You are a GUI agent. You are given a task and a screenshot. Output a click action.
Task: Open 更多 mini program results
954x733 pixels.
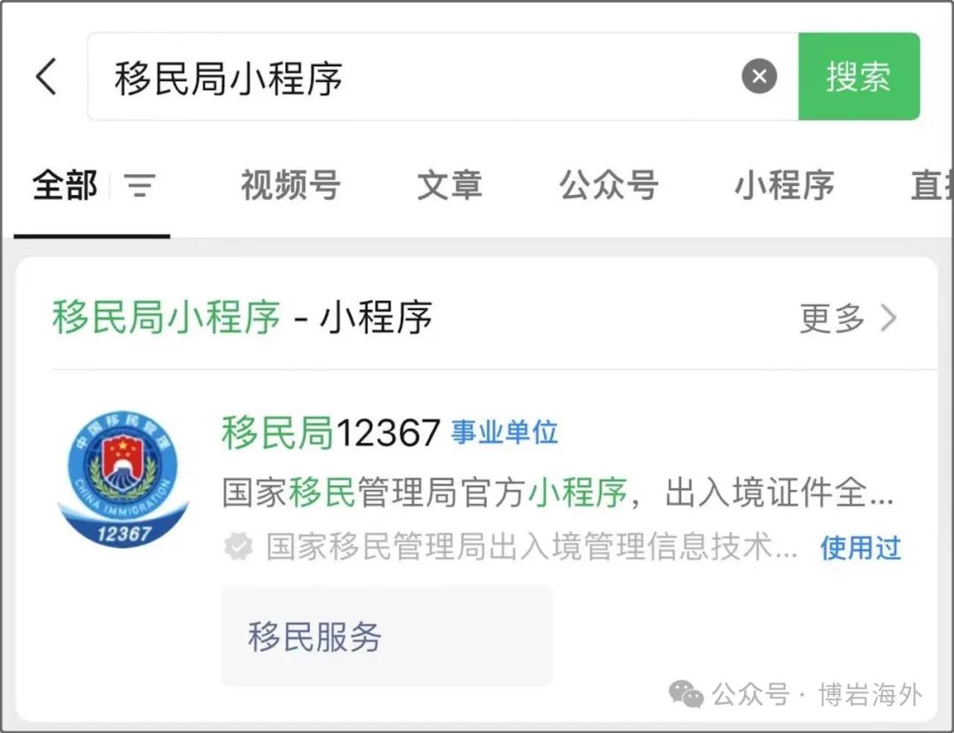832,318
